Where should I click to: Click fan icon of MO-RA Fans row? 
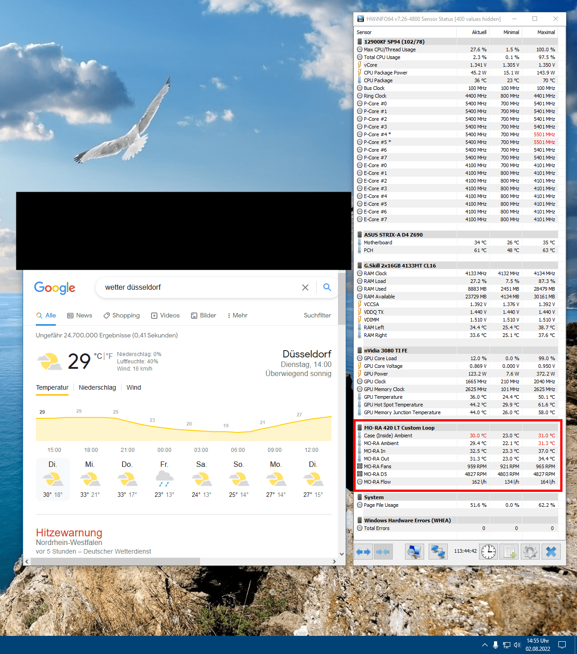coord(360,466)
